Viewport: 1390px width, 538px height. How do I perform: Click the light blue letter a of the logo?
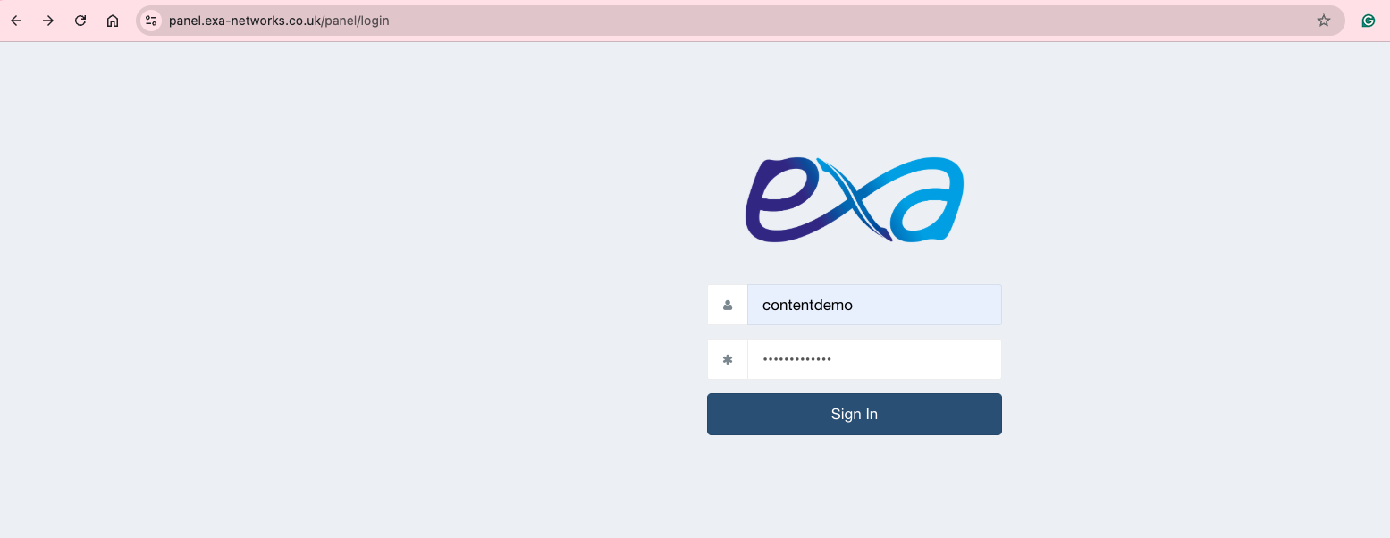click(930, 200)
